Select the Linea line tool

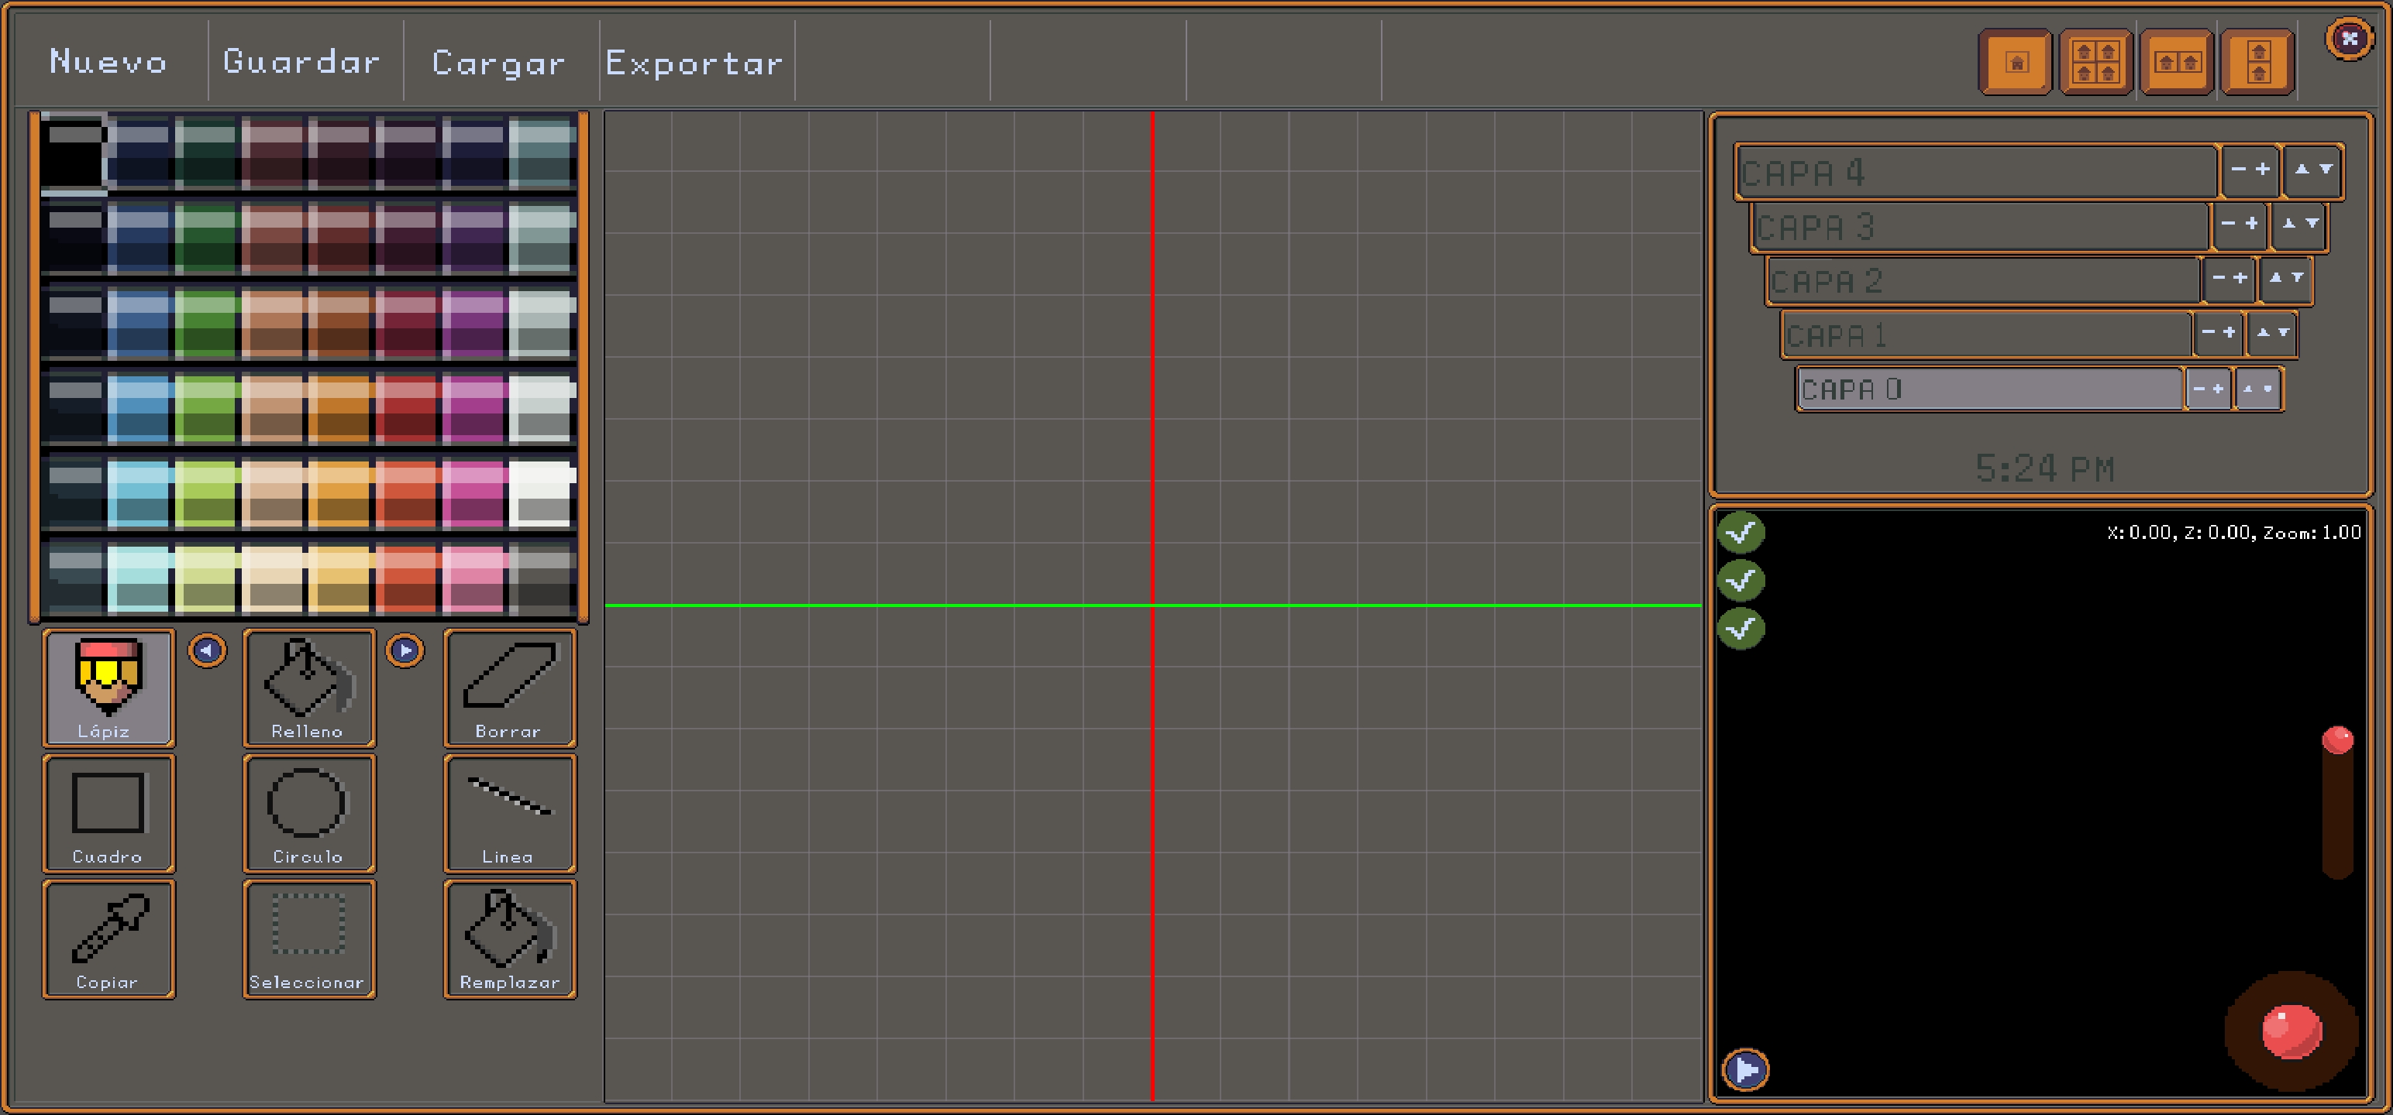coord(509,812)
